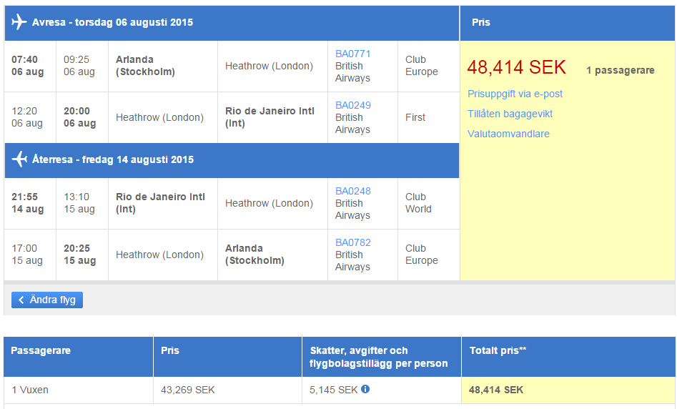The height and width of the screenshot is (409, 677).
Task: Open flight BA0249 details link
Action: pyautogui.click(x=352, y=105)
